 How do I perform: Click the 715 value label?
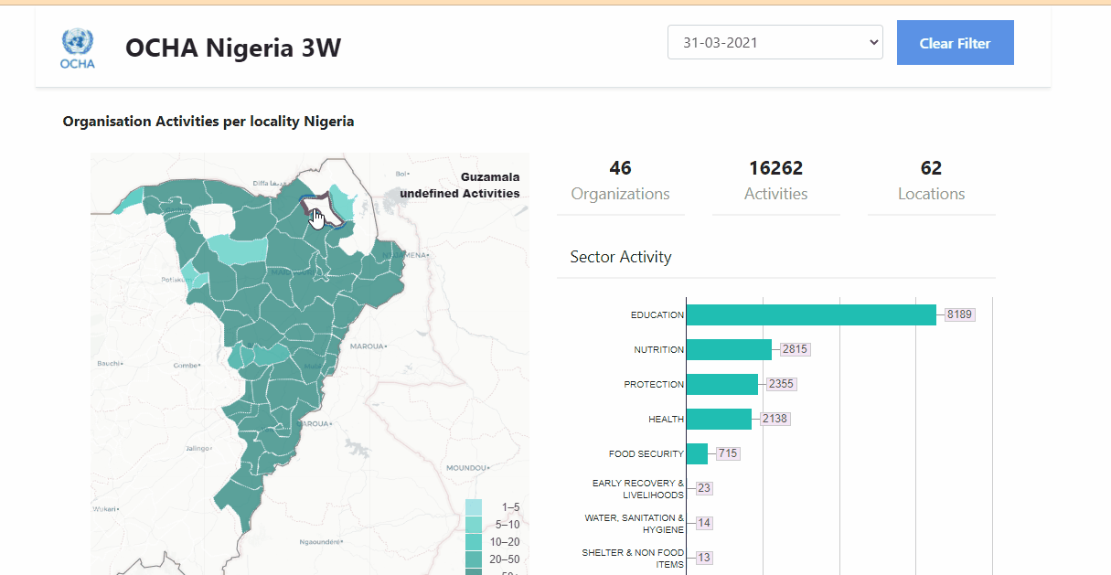point(728,453)
